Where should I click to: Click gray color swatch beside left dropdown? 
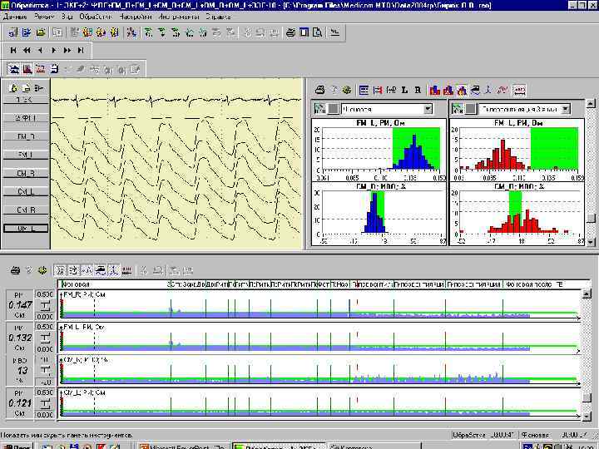pyautogui.click(x=331, y=109)
